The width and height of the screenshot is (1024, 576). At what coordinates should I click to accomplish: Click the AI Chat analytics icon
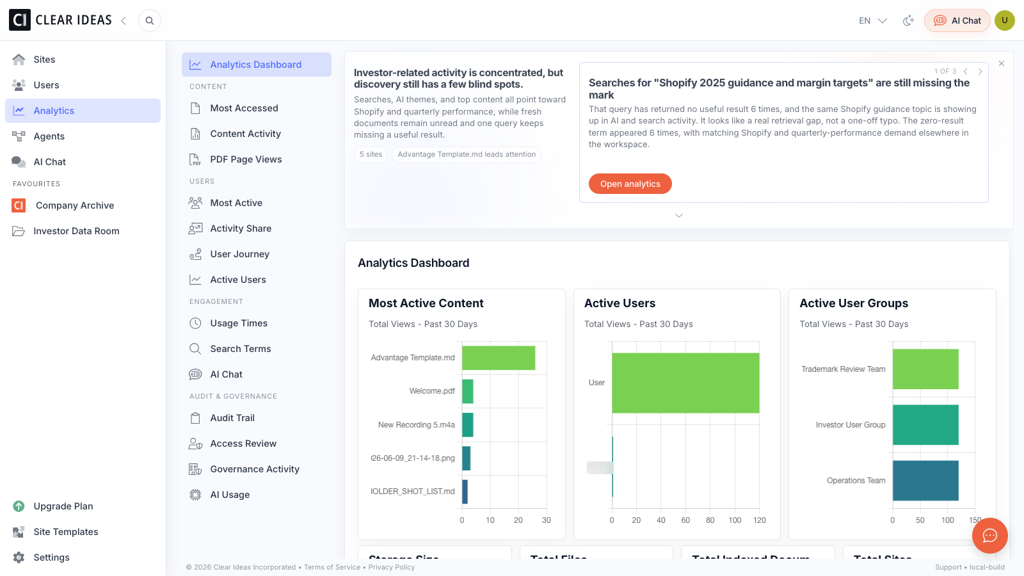195,374
